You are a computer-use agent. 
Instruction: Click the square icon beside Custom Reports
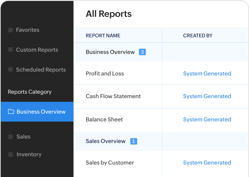click(11, 50)
